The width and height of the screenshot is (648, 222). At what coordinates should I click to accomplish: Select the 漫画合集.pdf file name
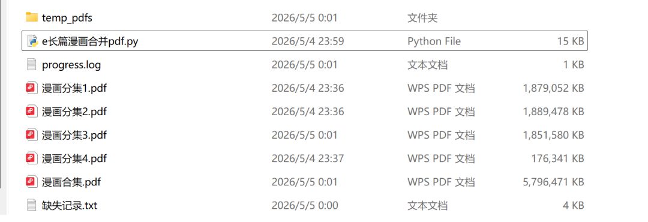71,182
